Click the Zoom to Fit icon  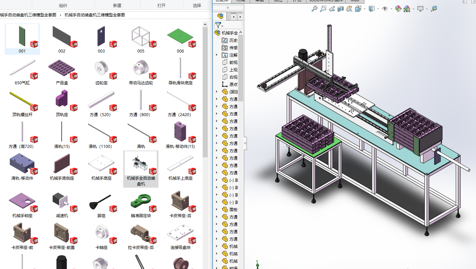[x=314, y=9]
